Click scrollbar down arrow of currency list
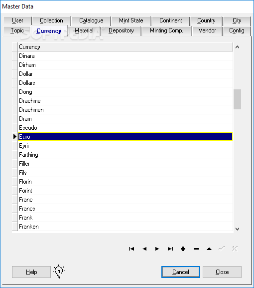 [238, 229]
